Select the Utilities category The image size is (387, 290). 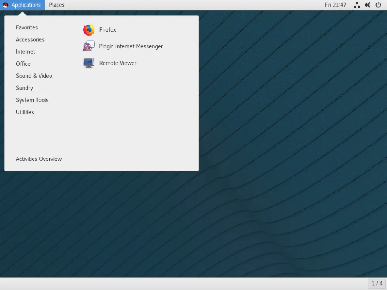click(x=25, y=112)
